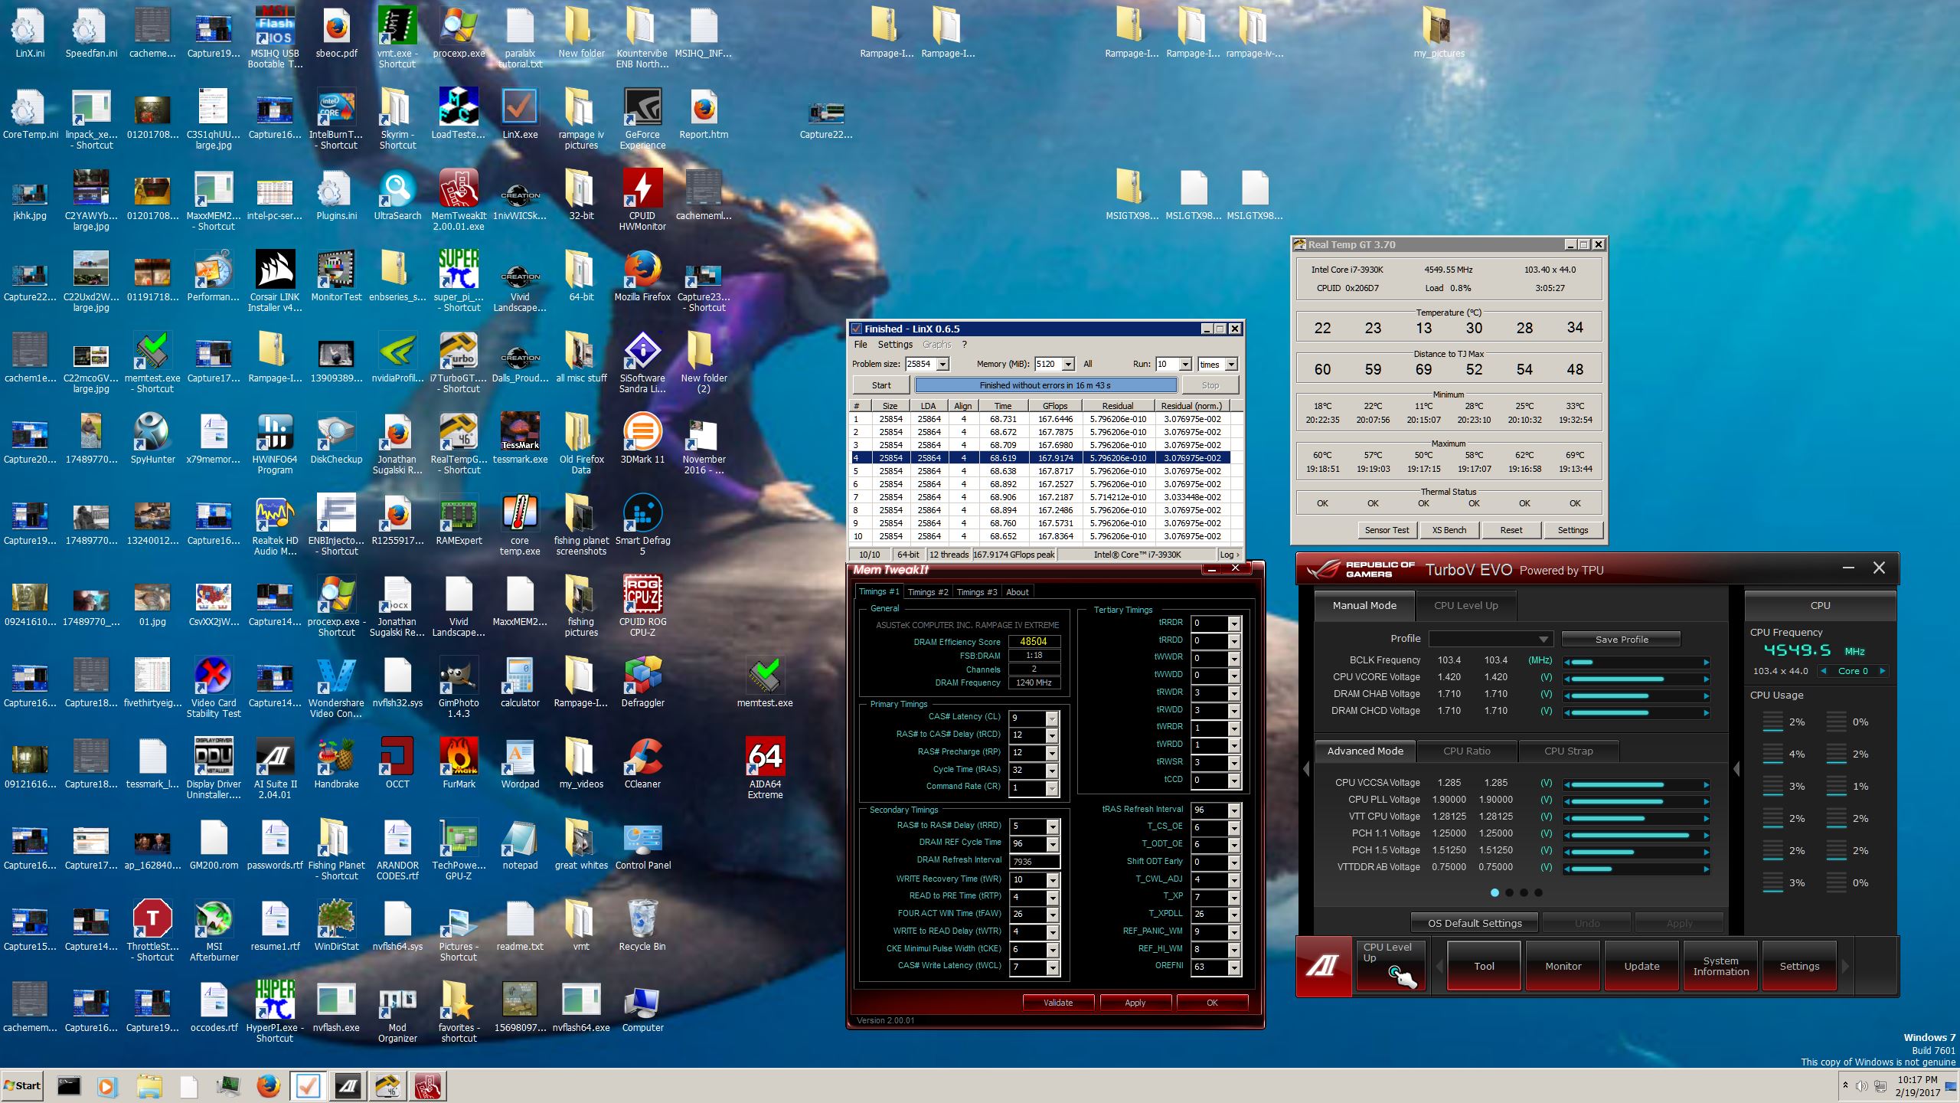Click XS Bench in Real Temp
The width and height of the screenshot is (1960, 1103).
[1449, 530]
